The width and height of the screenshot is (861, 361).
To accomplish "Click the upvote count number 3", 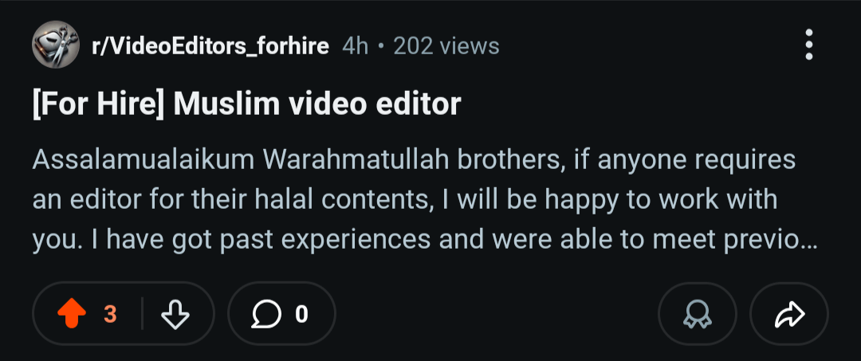I will [x=110, y=314].
